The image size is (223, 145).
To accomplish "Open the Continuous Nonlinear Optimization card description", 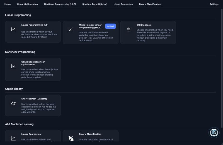I will coord(40,73).
